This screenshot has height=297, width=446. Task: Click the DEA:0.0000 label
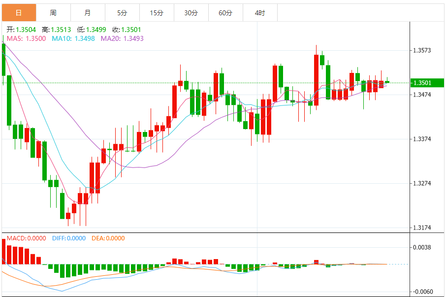point(108,238)
